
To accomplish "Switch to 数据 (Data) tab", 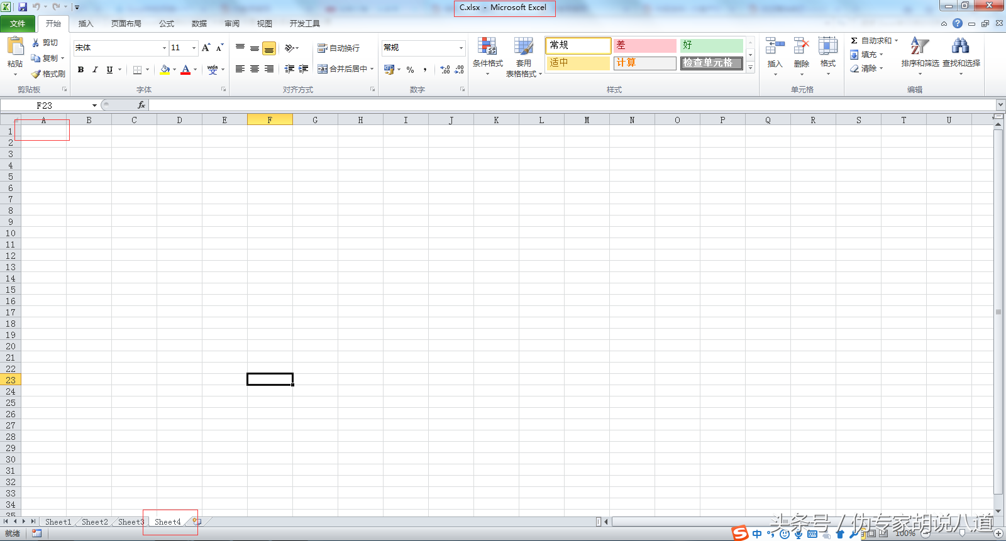I will tap(199, 24).
